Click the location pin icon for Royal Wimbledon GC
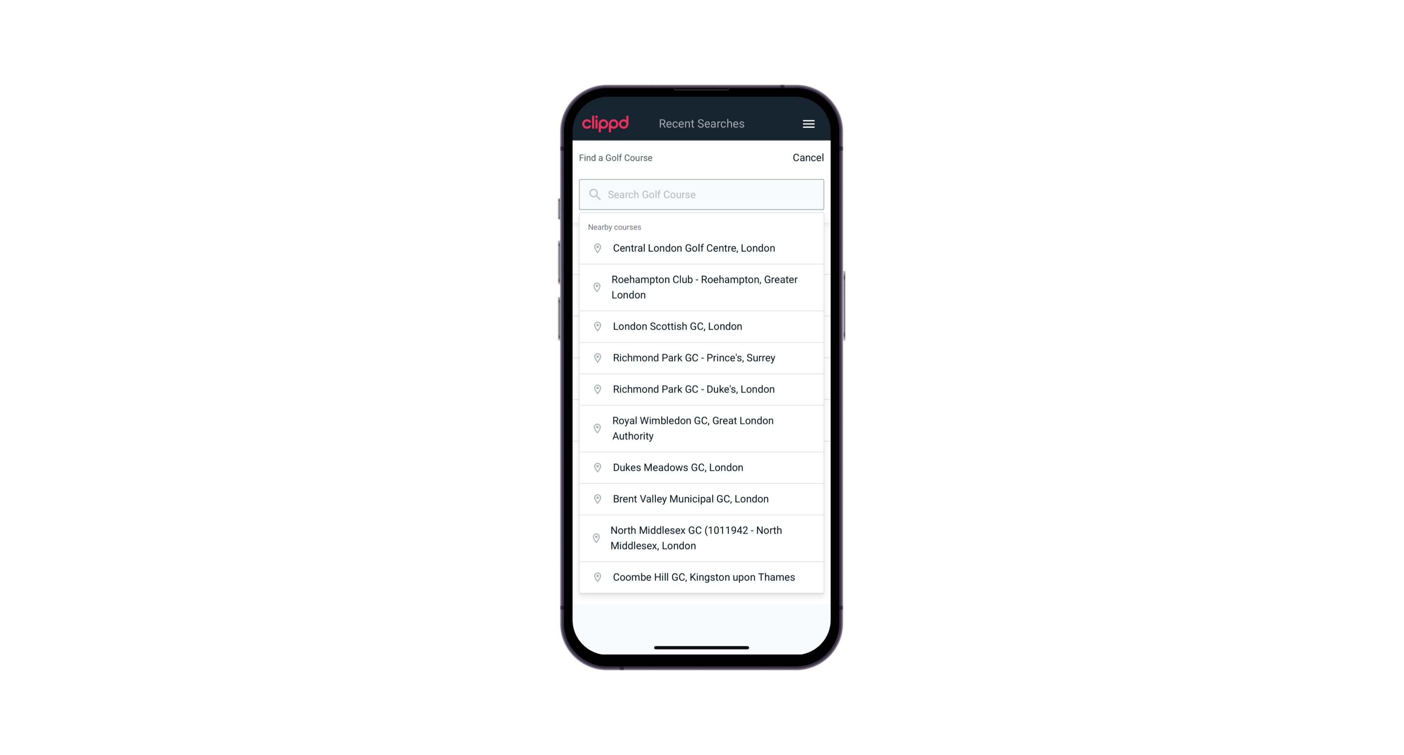The image size is (1404, 755). tap(596, 428)
